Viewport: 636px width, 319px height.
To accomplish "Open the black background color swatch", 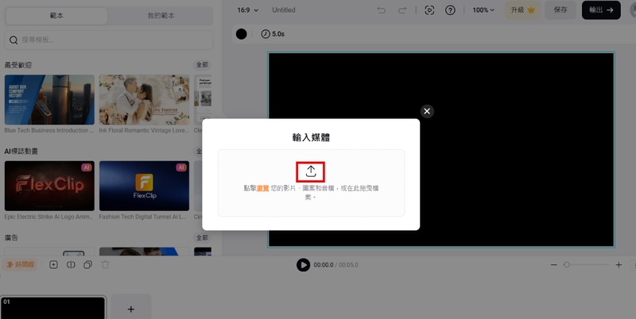I will coord(242,34).
